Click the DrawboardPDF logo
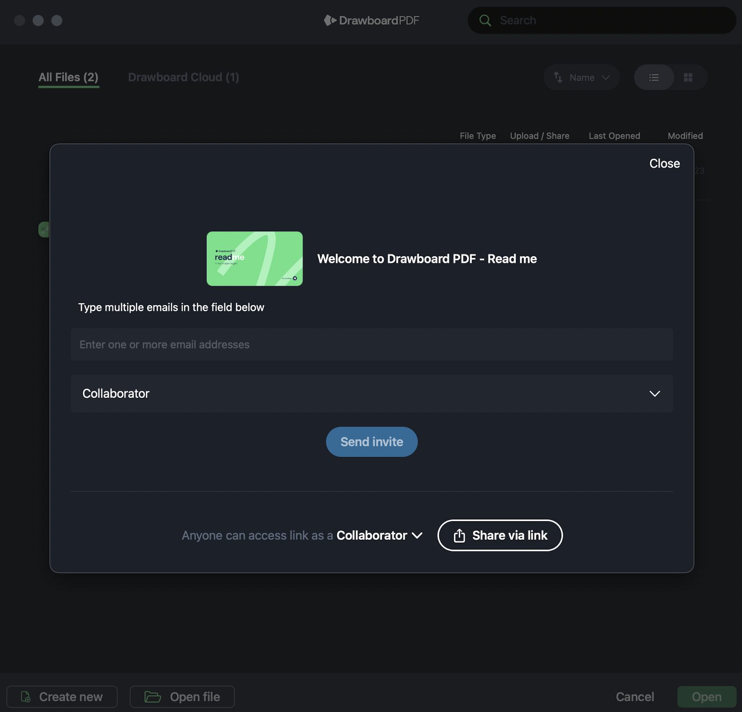Image resolution: width=742 pixels, height=712 pixels. [x=371, y=20]
